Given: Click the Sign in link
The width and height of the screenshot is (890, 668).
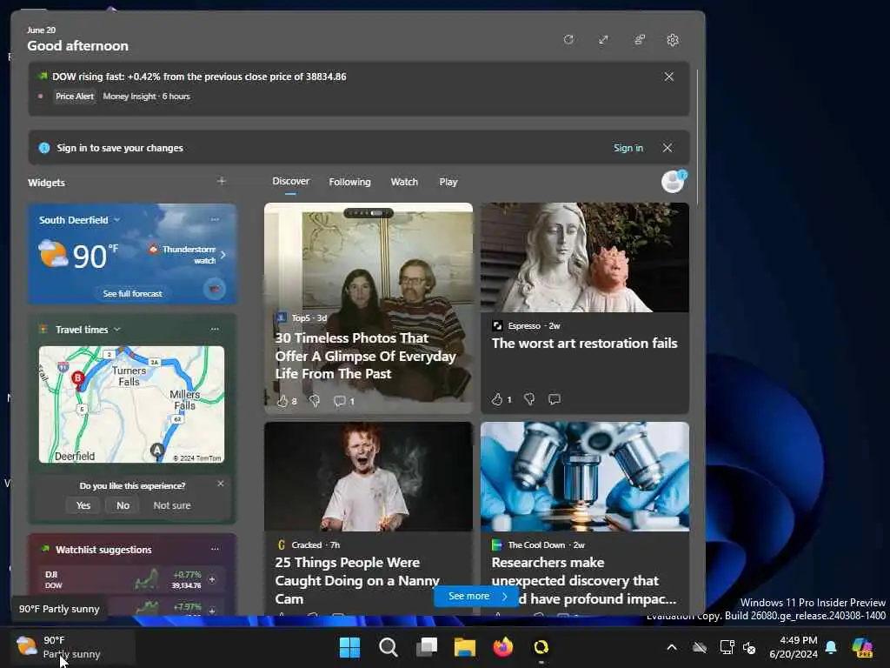Looking at the screenshot, I should [628, 148].
